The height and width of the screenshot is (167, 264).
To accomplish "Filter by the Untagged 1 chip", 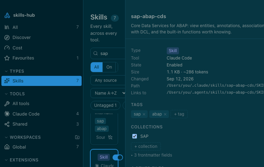I will pos(105,105).
